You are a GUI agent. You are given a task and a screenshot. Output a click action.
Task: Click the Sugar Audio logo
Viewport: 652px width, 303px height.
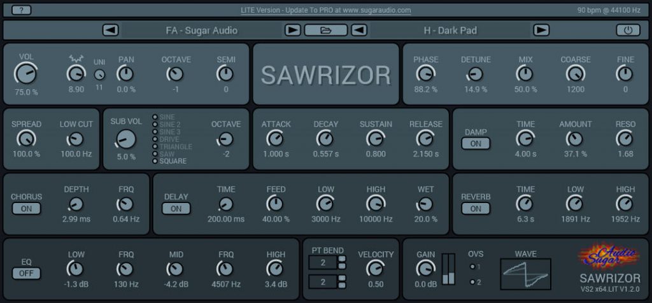(609, 256)
